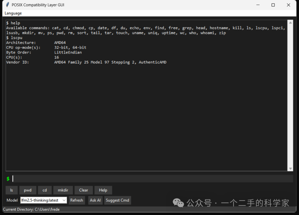The image size is (299, 215).
Task: Click the feather app icon in title bar
Action: (7, 5)
